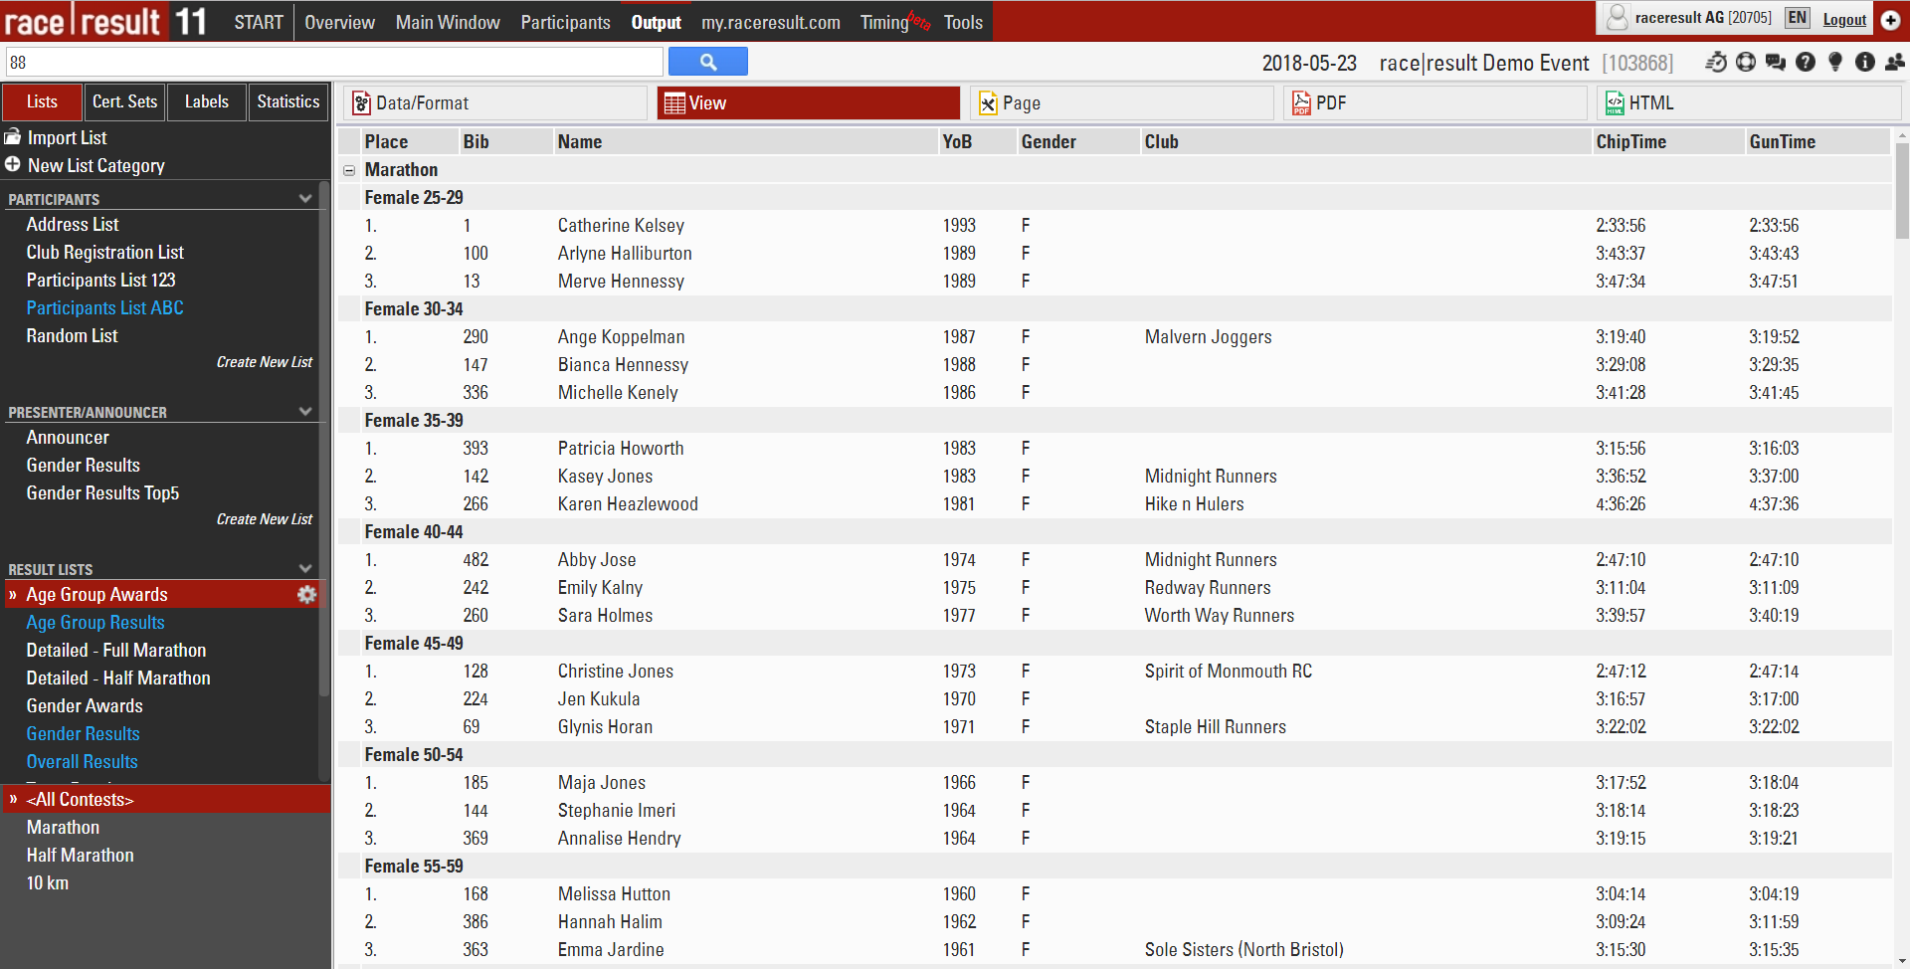Viewport: 1910px width, 969px height.
Task: Click the bib search input field
Action: click(x=334, y=62)
